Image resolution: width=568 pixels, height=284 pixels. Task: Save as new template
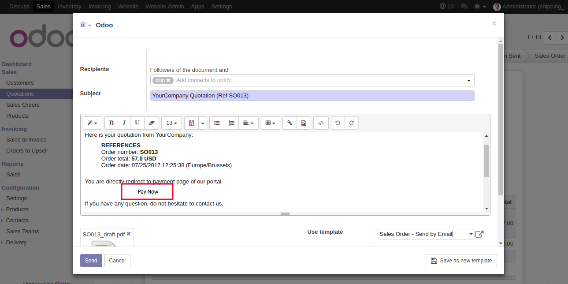(x=460, y=261)
